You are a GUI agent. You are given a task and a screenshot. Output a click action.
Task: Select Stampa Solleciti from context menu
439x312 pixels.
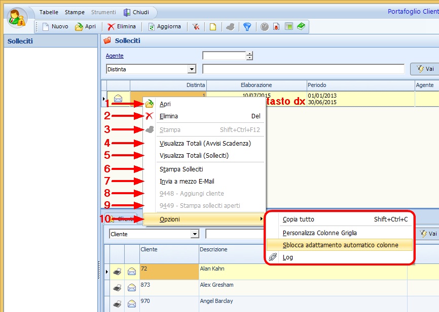tap(181, 169)
